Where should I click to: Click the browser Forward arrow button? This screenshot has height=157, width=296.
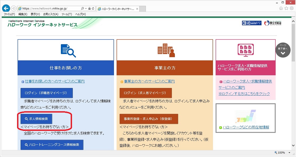[14, 8]
